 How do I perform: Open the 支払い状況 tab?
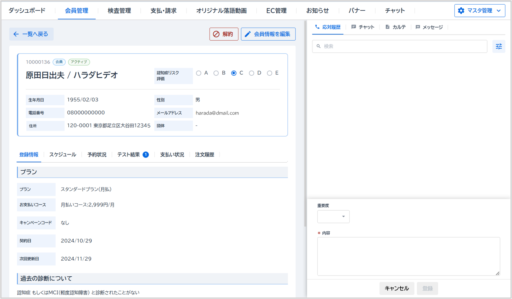(x=172, y=154)
